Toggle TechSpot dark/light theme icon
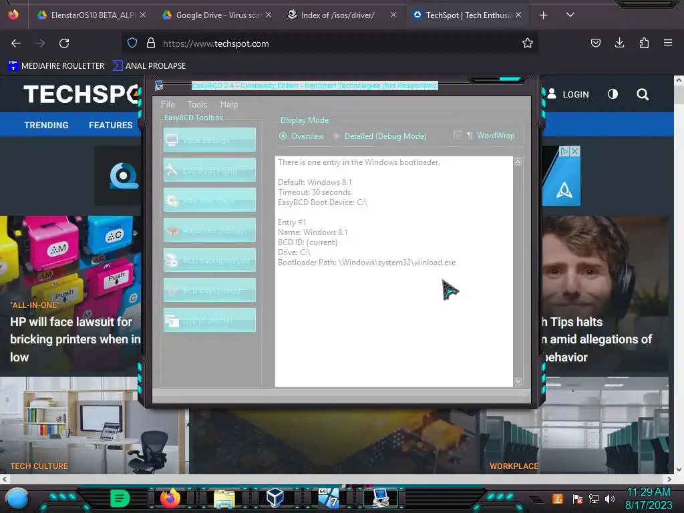This screenshot has width=684, height=513. [x=613, y=94]
